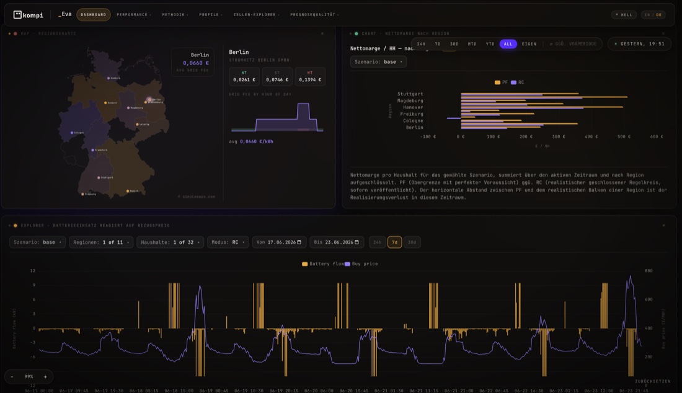Click Zurücksetzen to reset the chart
The image size is (682, 393).
[x=652, y=381]
